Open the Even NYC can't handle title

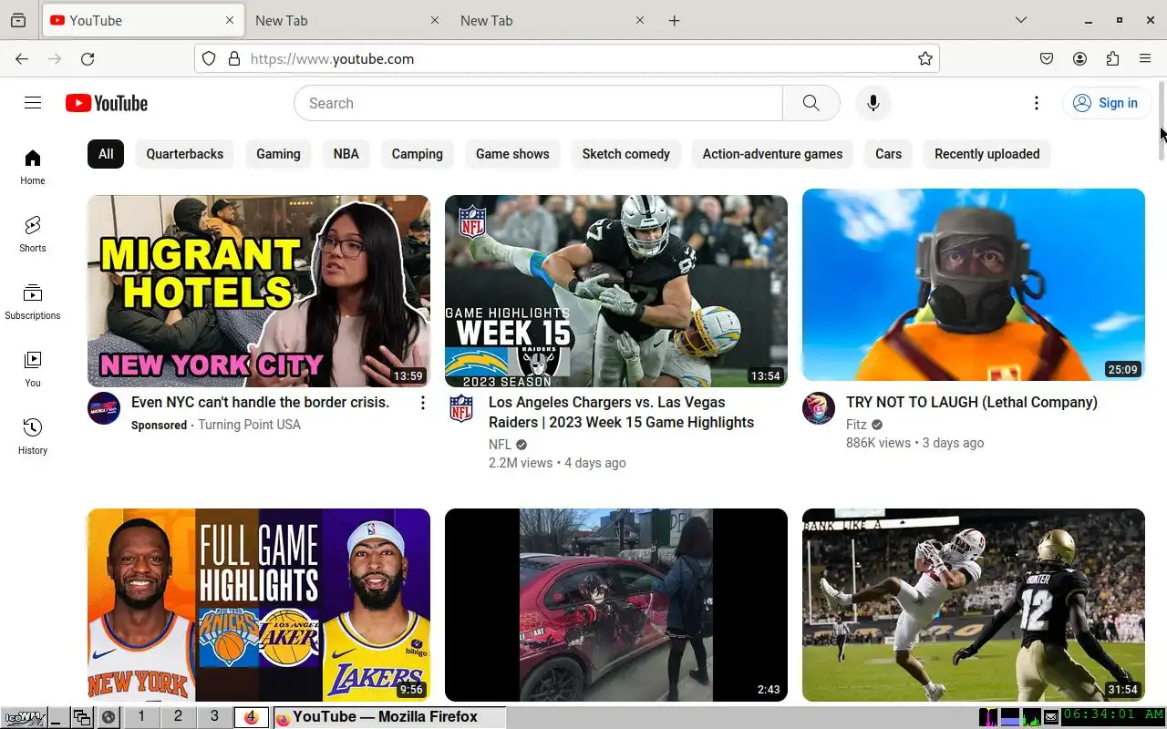[x=261, y=402]
